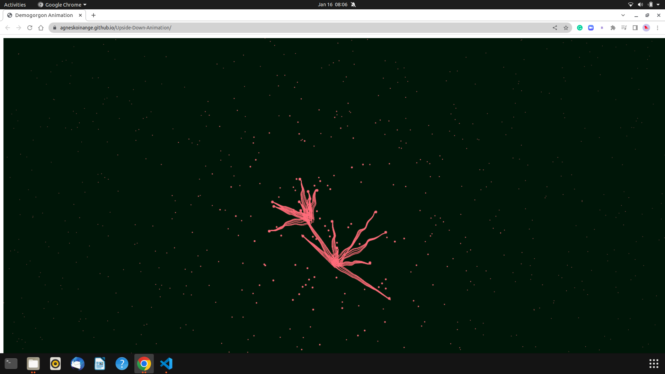The image size is (665, 374).
Task: Click the pink demogorgon animation figure
Action: click(x=329, y=239)
